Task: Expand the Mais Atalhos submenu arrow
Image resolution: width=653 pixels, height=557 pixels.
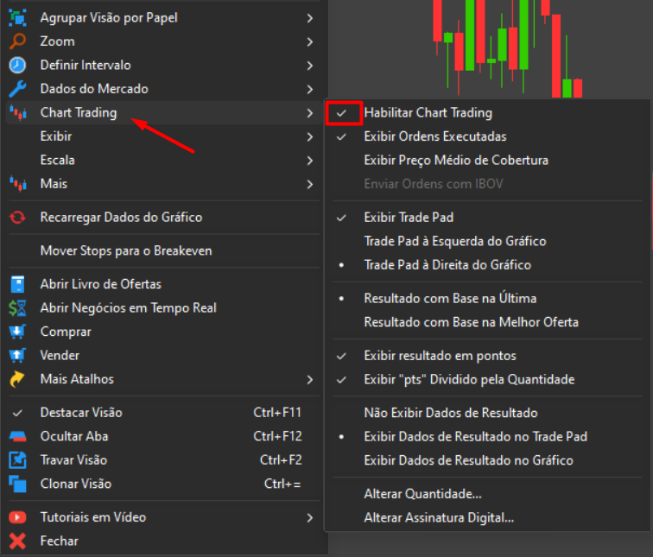Action: 309,379
